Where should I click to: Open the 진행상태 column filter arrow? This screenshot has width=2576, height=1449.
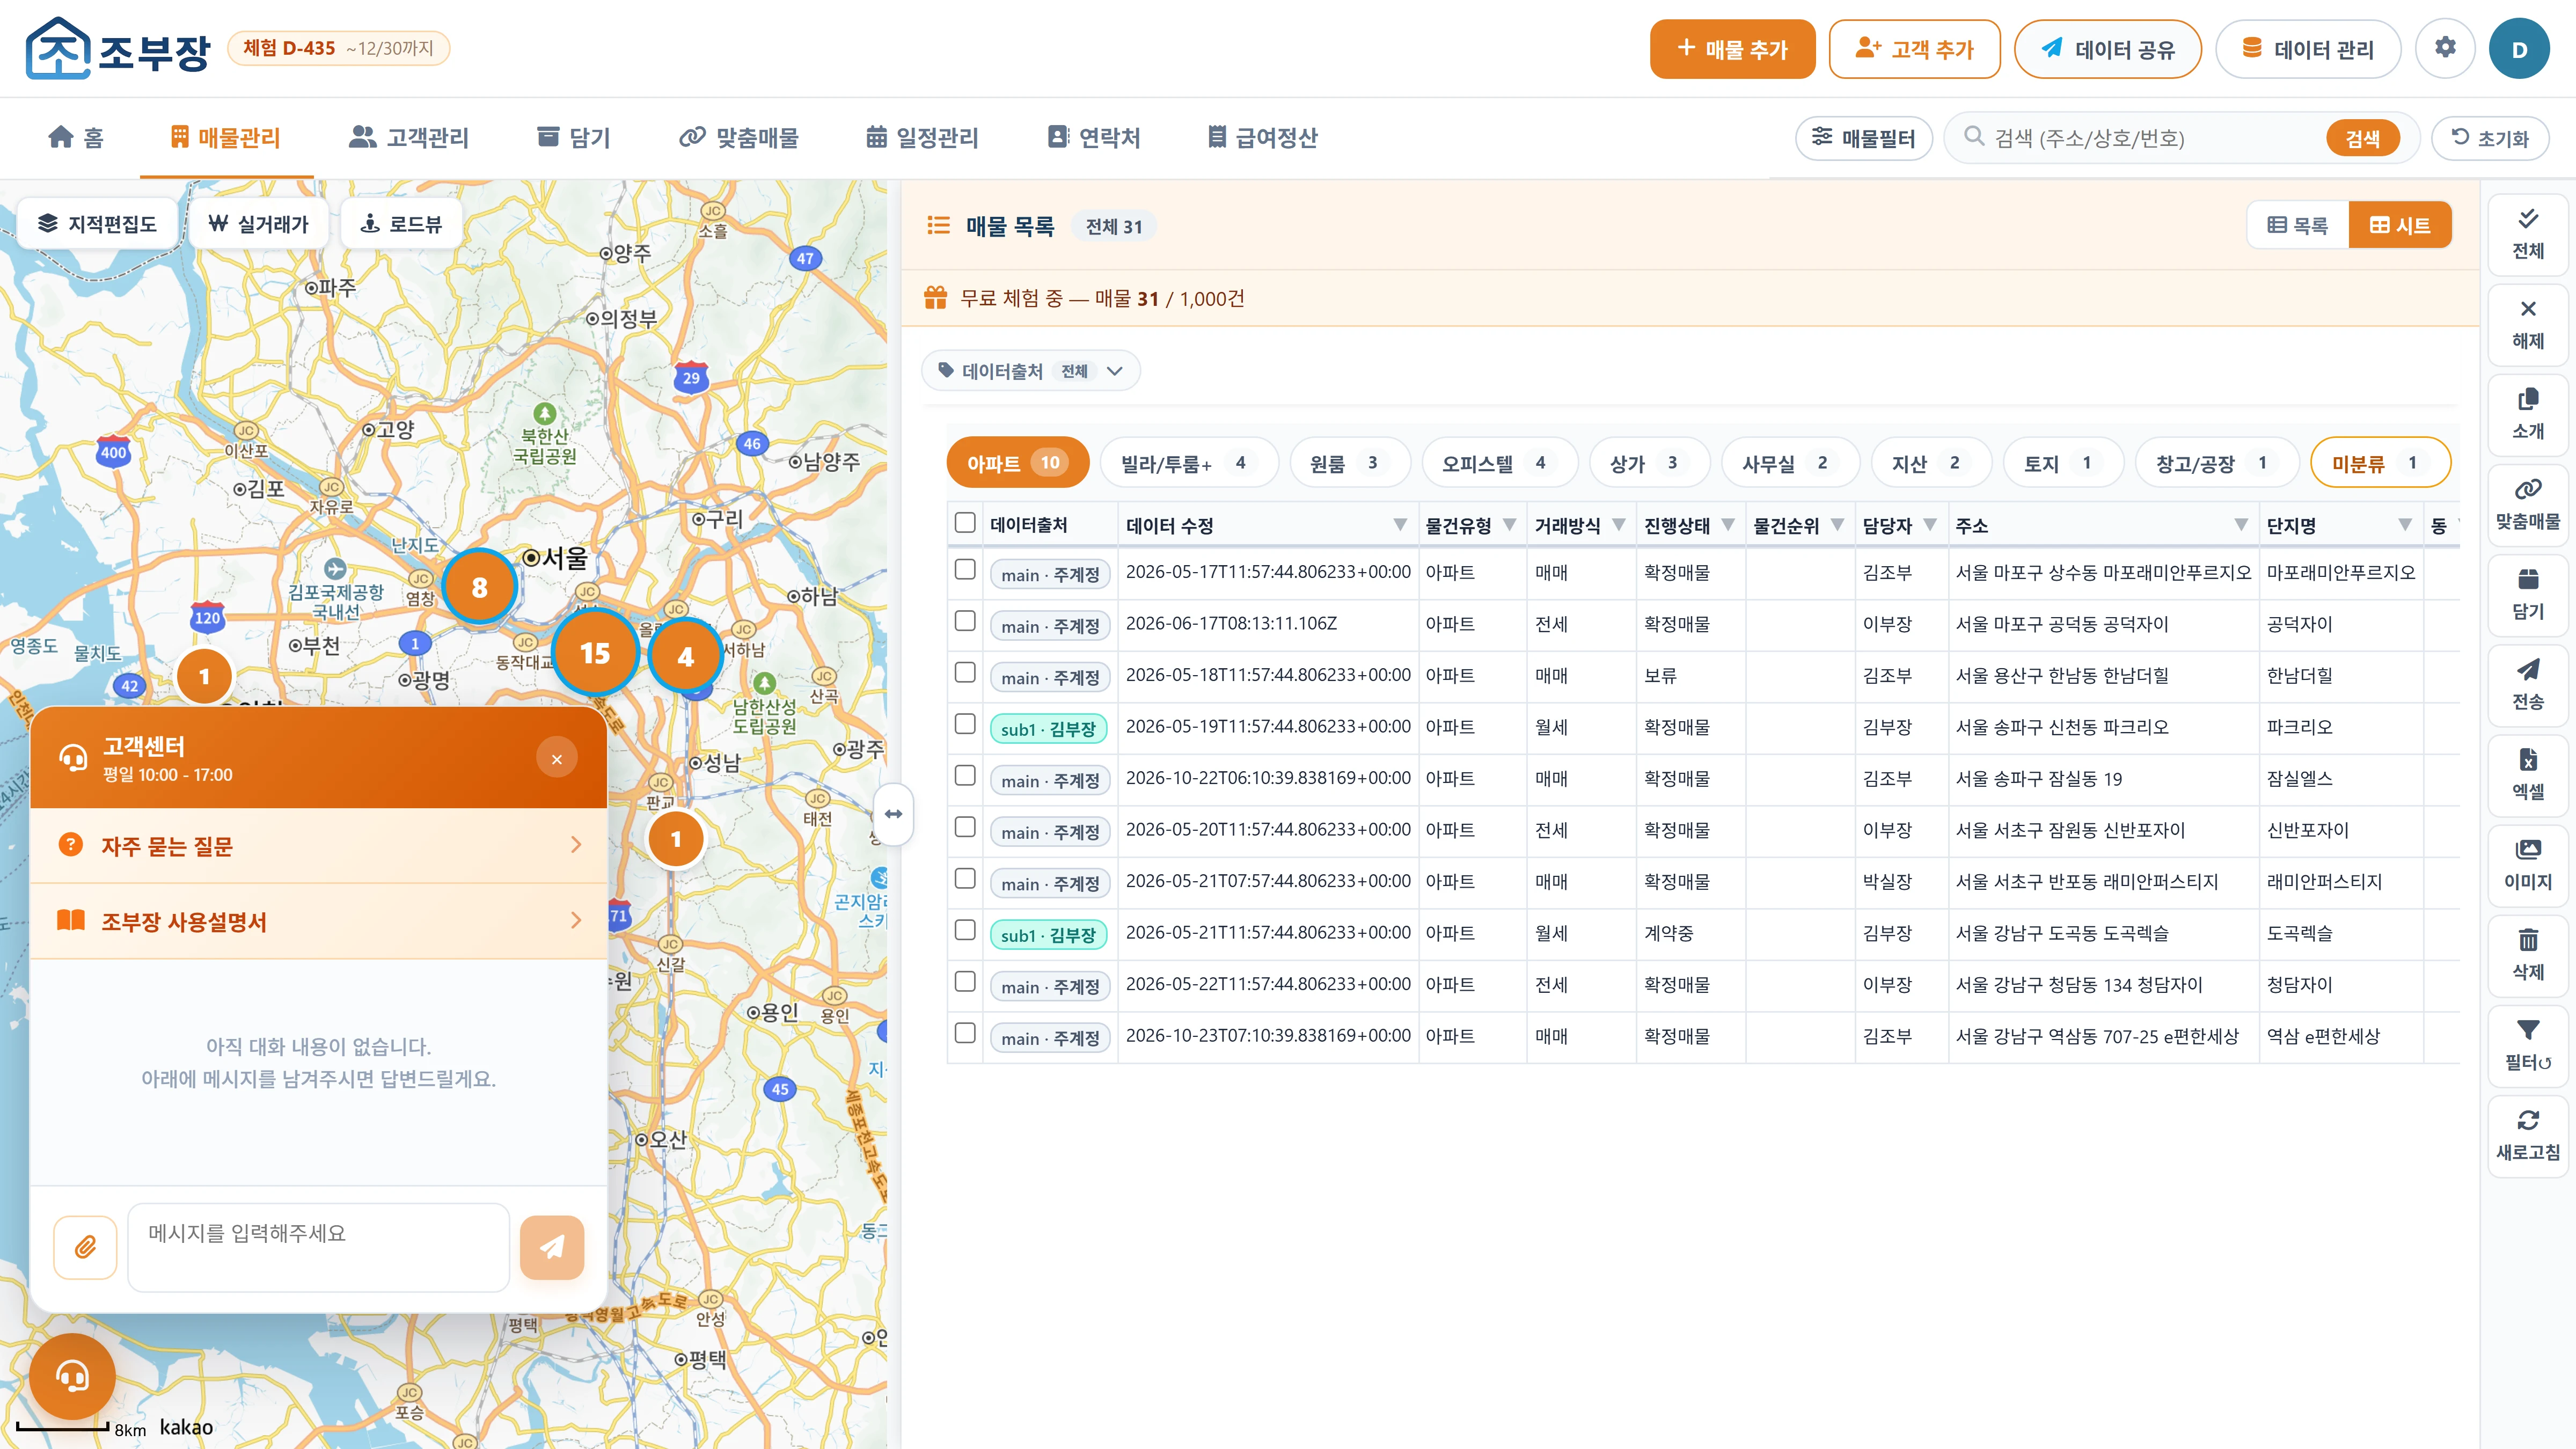(x=1728, y=525)
